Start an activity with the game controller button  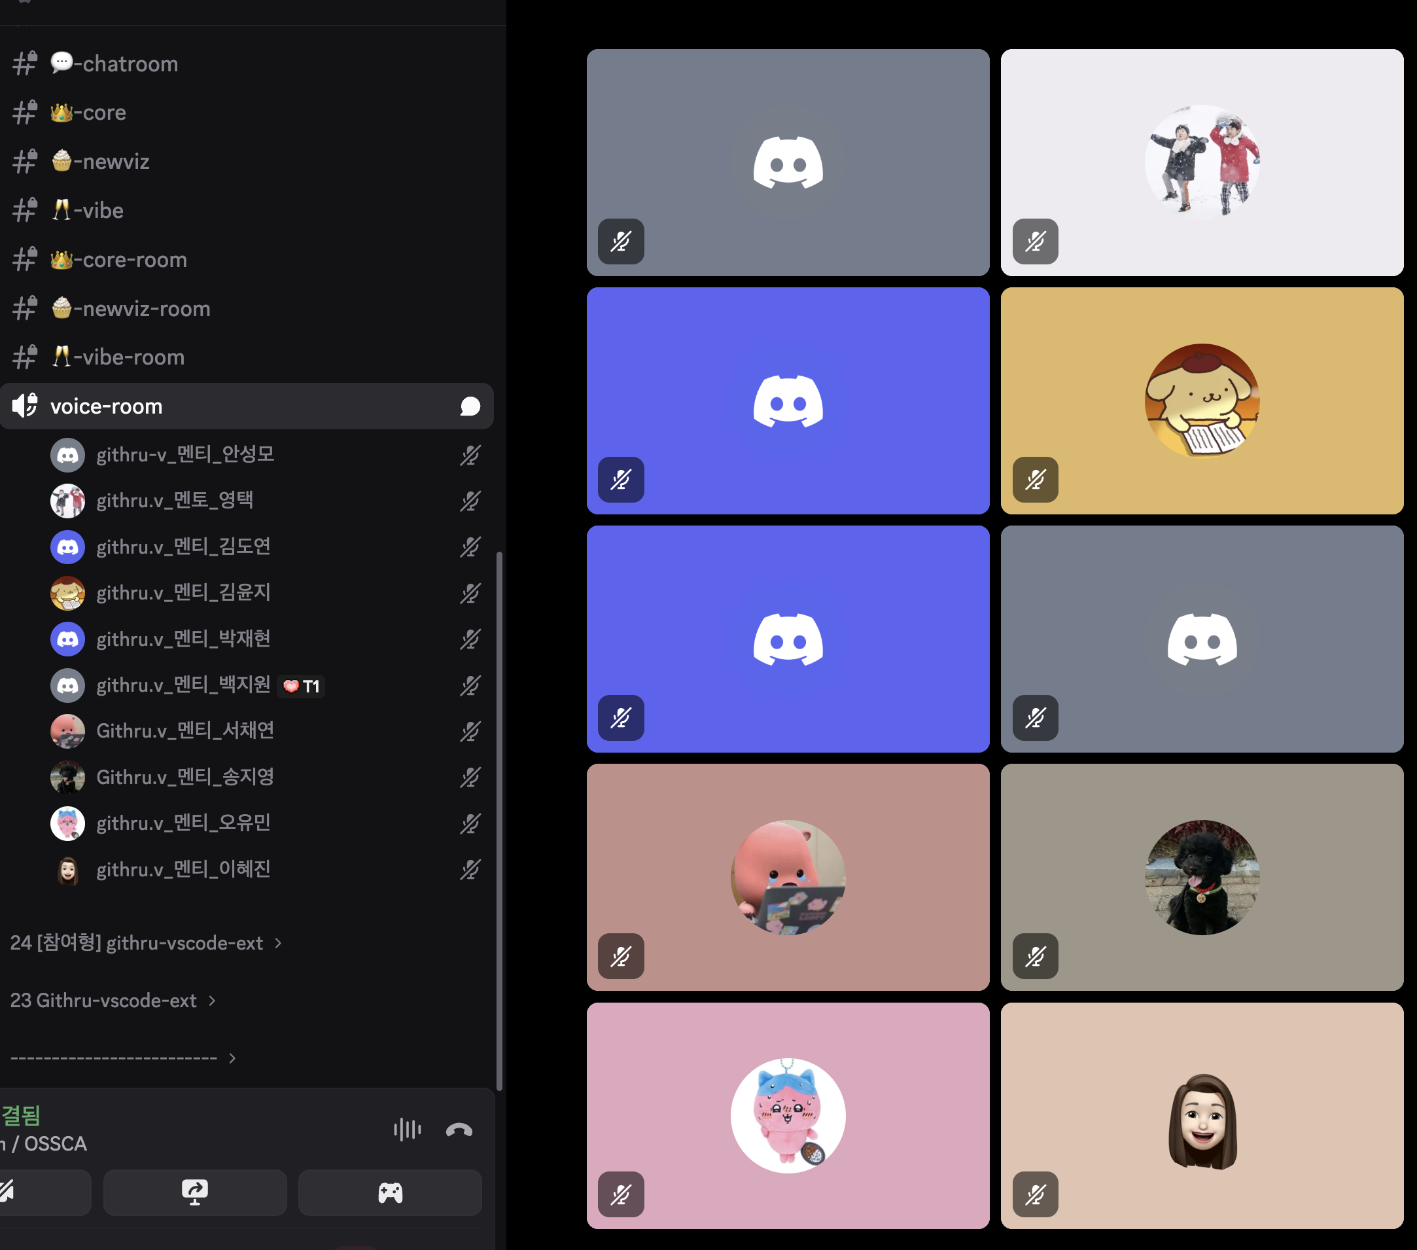[391, 1192]
